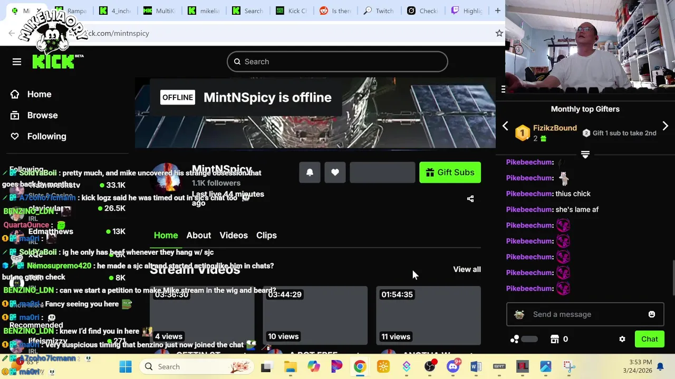Open Copilot from the taskbar
The image size is (675, 379).
[314, 366]
